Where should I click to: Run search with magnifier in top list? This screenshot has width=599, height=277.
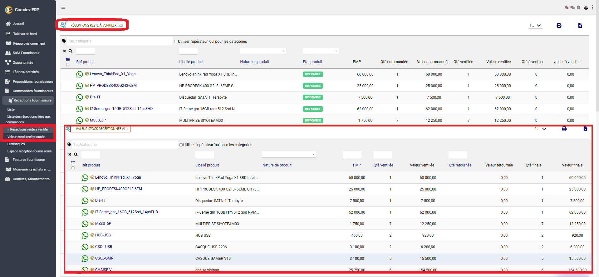click(71, 51)
